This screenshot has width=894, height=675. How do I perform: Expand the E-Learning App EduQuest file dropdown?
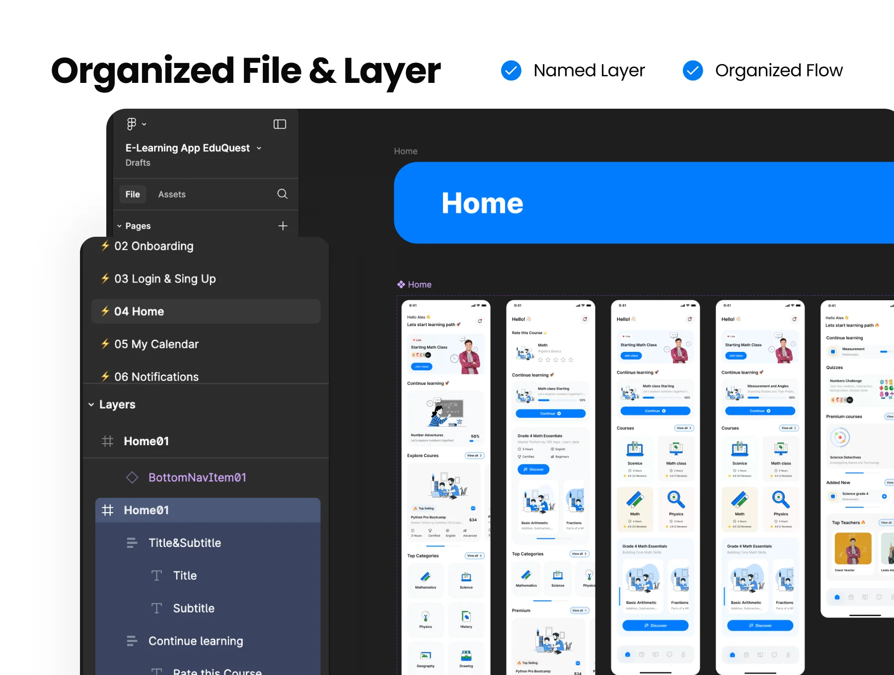coord(259,148)
